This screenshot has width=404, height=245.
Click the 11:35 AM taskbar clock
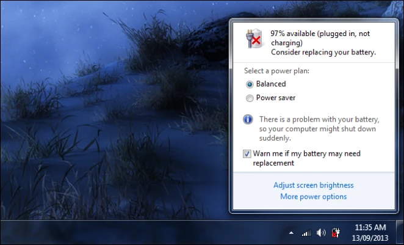coord(369,227)
